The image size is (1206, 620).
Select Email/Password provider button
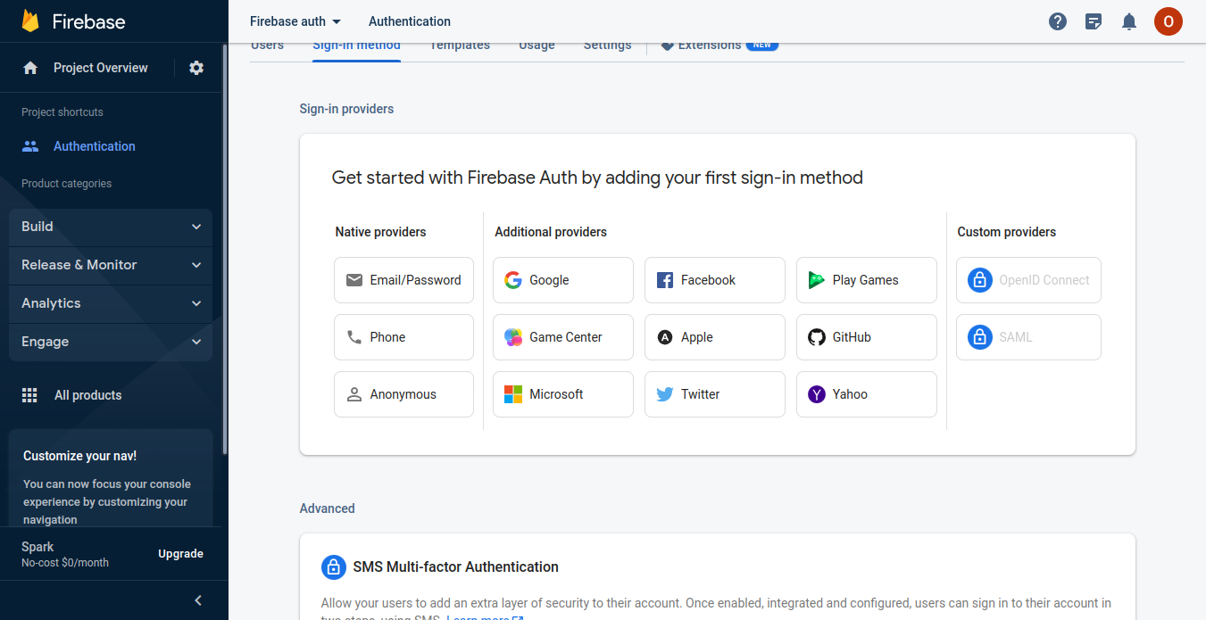coord(403,280)
